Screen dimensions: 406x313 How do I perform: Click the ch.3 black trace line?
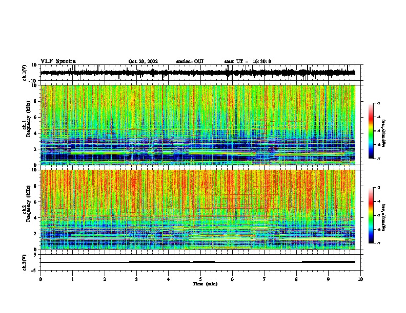(x=197, y=262)
